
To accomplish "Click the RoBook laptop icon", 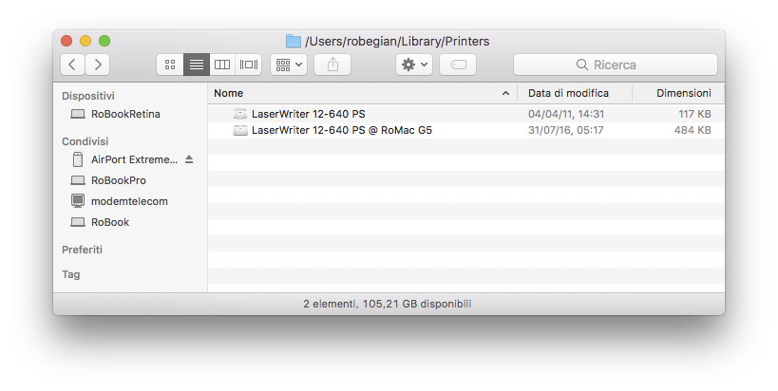I will [78, 222].
